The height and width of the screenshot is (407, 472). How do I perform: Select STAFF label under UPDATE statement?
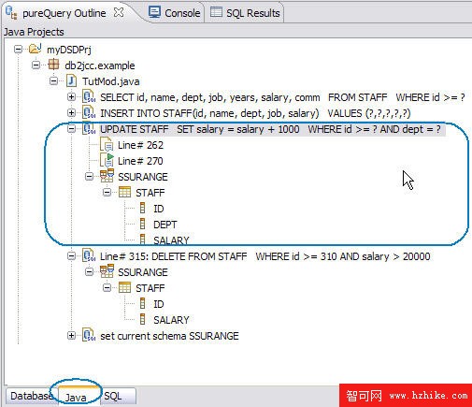pyautogui.click(x=150, y=193)
